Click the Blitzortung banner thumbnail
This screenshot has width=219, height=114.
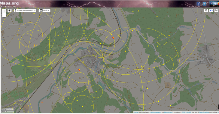click(x=214, y=4)
